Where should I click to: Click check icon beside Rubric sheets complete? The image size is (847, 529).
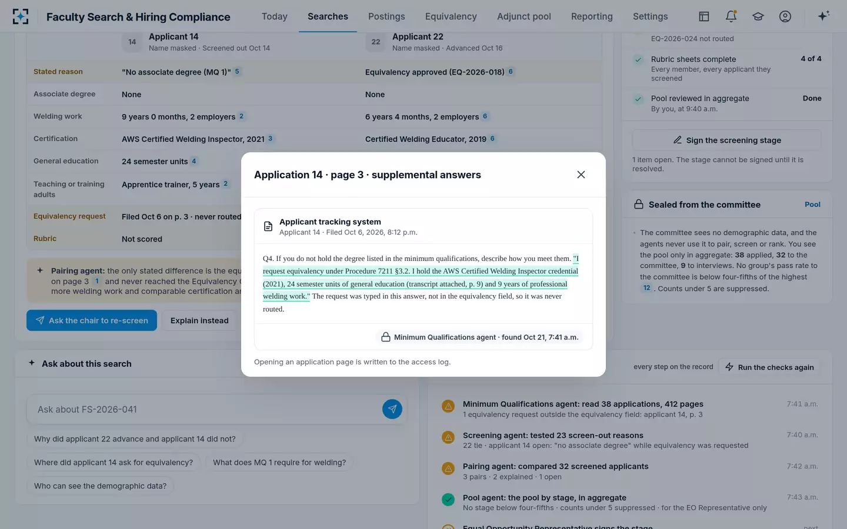tap(638, 59)
